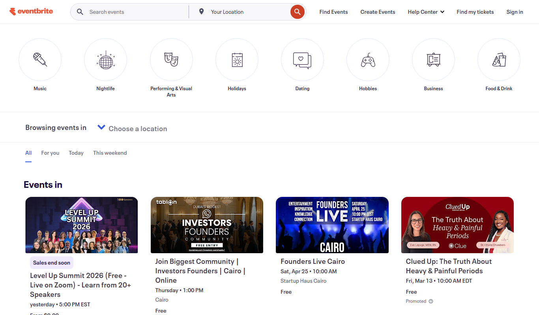The width and height of the screenshot is (539, 315).
Task: Open the Investors Founders Community thumbnail
Action: [207, 225]
